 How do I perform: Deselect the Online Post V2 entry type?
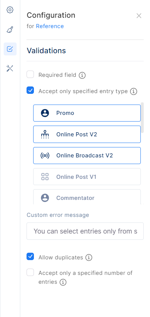click(87, 134)
